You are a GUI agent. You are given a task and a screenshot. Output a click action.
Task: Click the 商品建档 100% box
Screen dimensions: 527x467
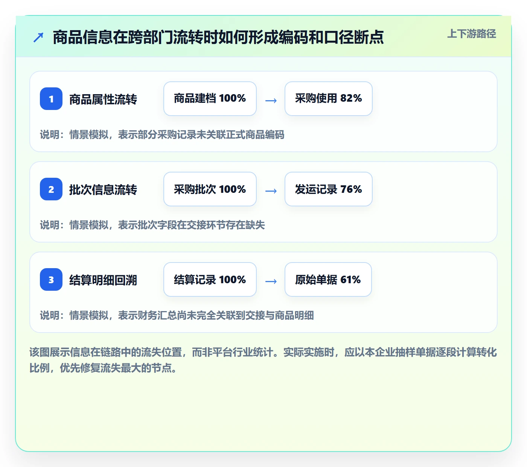210,99
